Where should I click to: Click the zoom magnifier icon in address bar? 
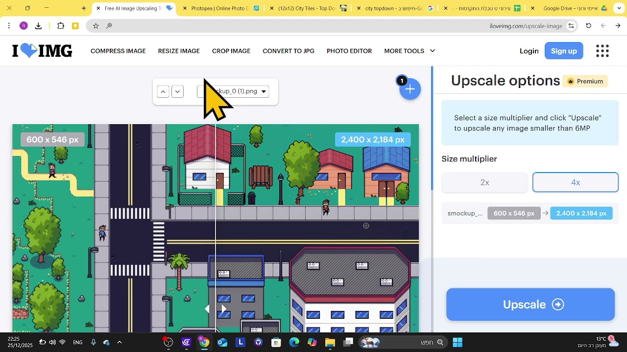tap(109, 26)
